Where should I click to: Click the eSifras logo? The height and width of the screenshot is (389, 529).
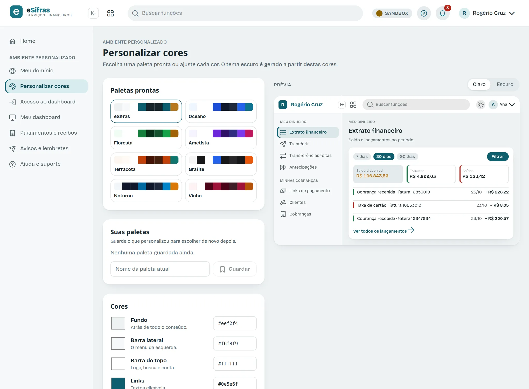(x=41, y=12)
